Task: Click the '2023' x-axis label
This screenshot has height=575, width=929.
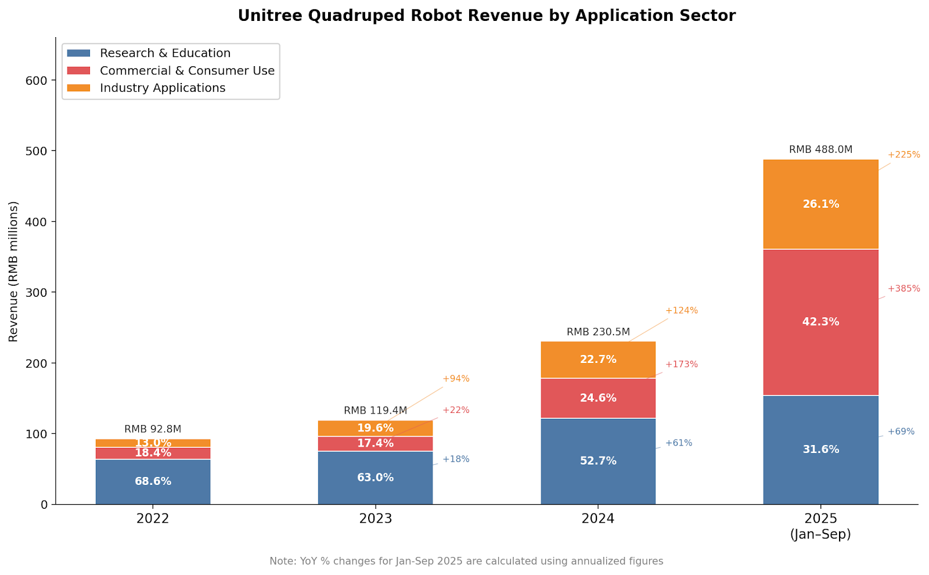Action: pos(376,519)
